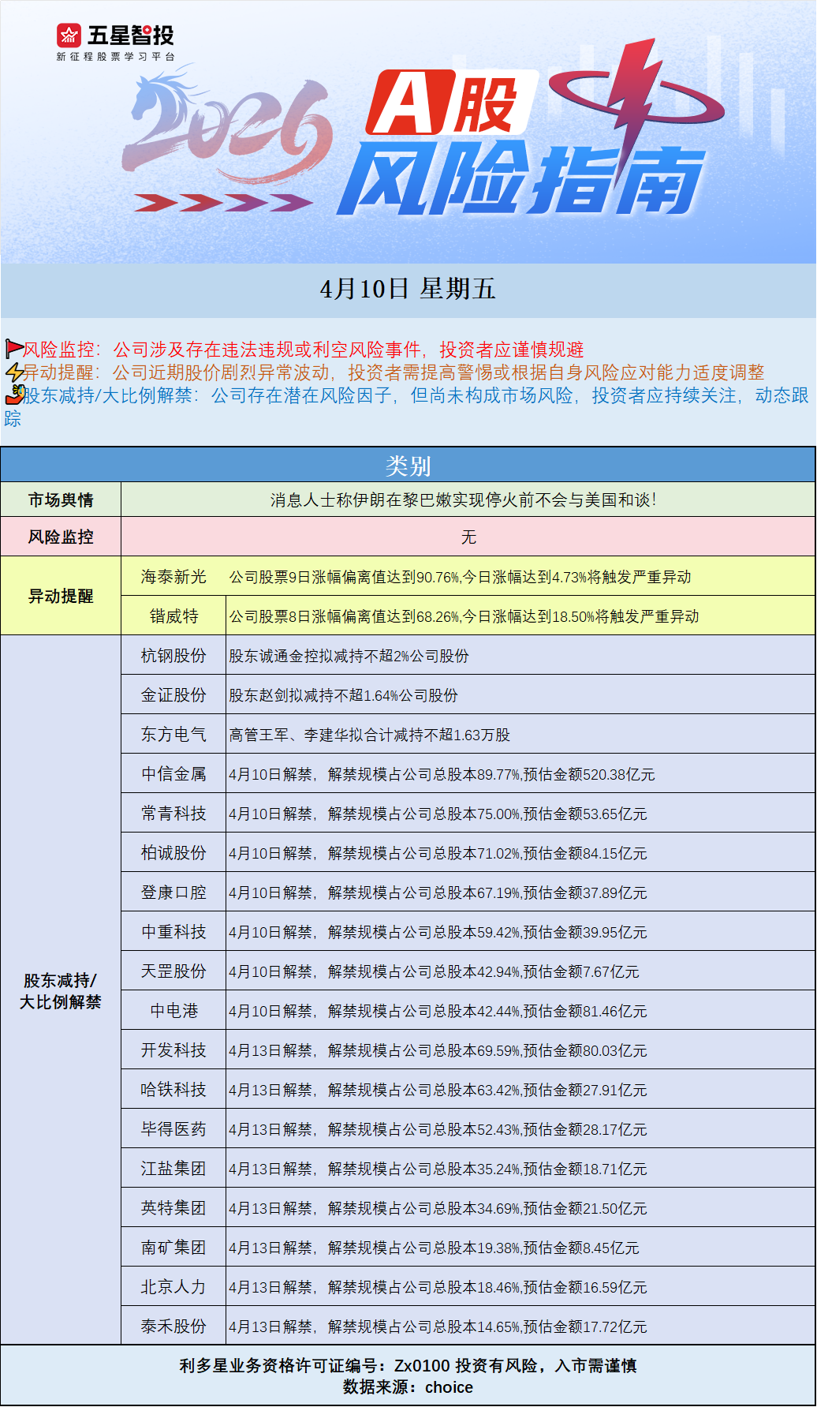This screenshot has height=1407, width=817.
Task: Click the 江盐集团 stock name
Action: 173,1169
